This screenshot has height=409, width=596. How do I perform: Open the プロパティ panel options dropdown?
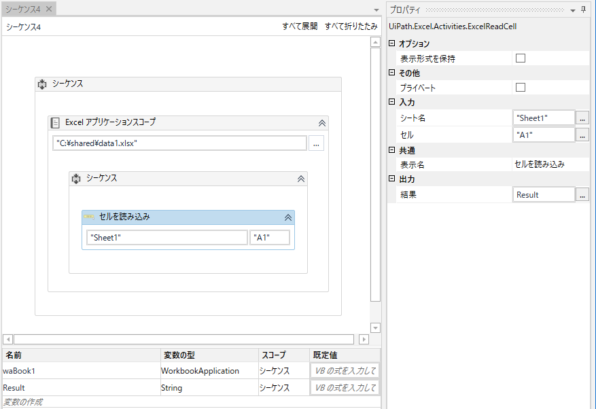pos(573,11)
